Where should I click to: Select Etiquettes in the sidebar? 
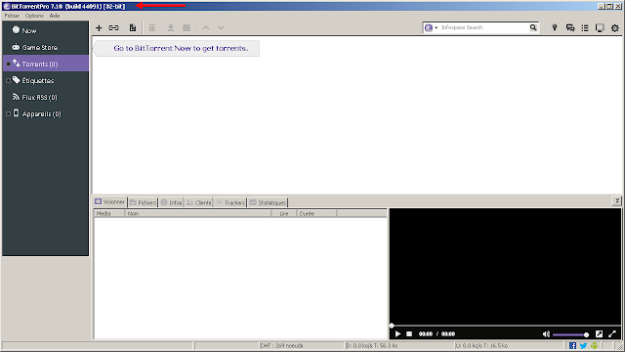[x=46, y=80]
